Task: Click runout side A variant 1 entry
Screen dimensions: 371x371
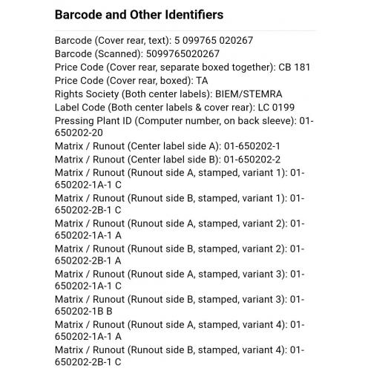Action: [x=180, y=179]
